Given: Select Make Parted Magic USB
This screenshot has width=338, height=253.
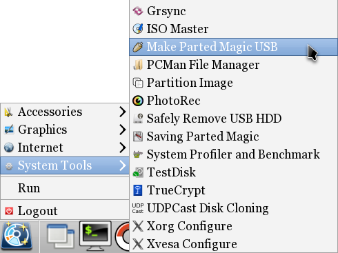Looking at the screenshot, I should pyautogui.click(x=233, y=47).
